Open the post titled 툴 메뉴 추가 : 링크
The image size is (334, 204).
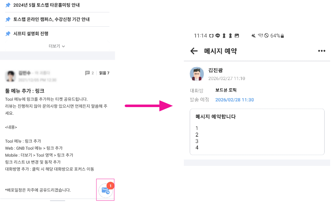point(25,91)
